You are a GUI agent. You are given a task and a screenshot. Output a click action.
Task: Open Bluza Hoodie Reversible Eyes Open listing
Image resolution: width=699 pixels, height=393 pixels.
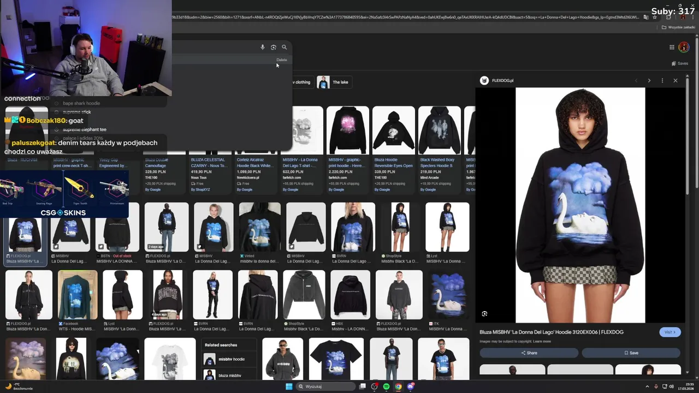point(393,149)
